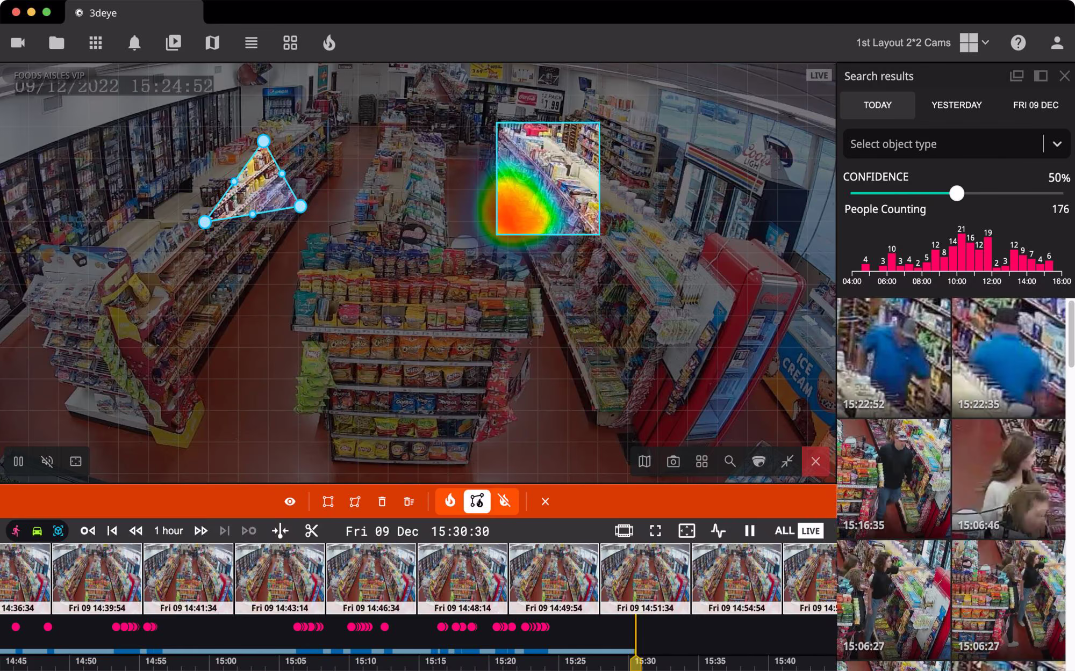Click the PTZ dome camera icon

758,461
